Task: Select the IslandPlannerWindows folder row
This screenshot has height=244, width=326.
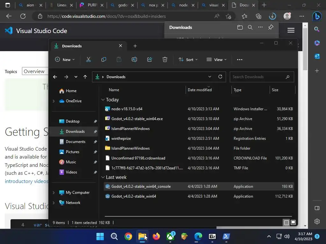Action: coord(199,148)
